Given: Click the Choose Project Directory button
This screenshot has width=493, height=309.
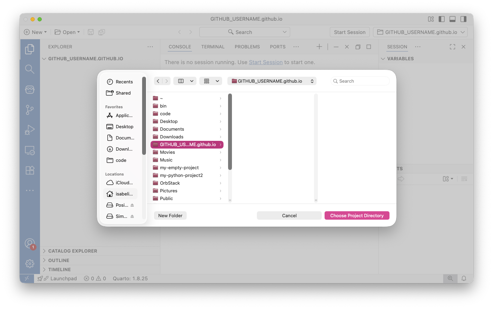Looking at the screenshot, I should [x=357, y=216].
